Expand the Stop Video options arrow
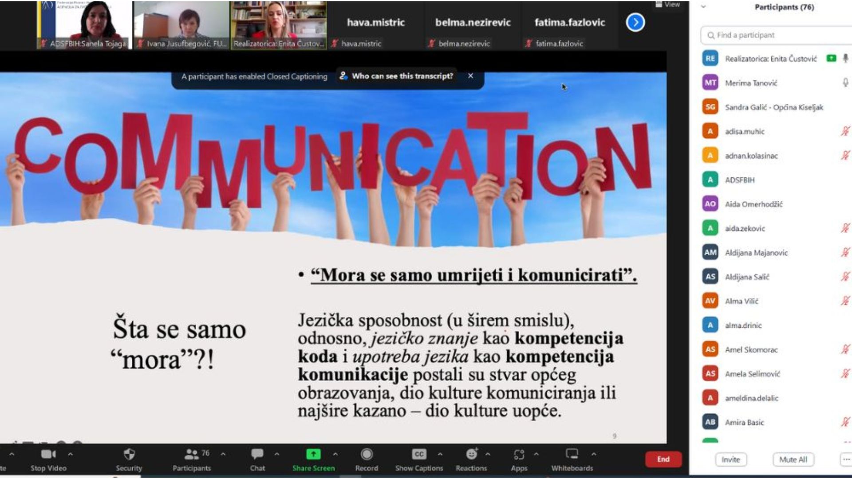 point(70,454)
